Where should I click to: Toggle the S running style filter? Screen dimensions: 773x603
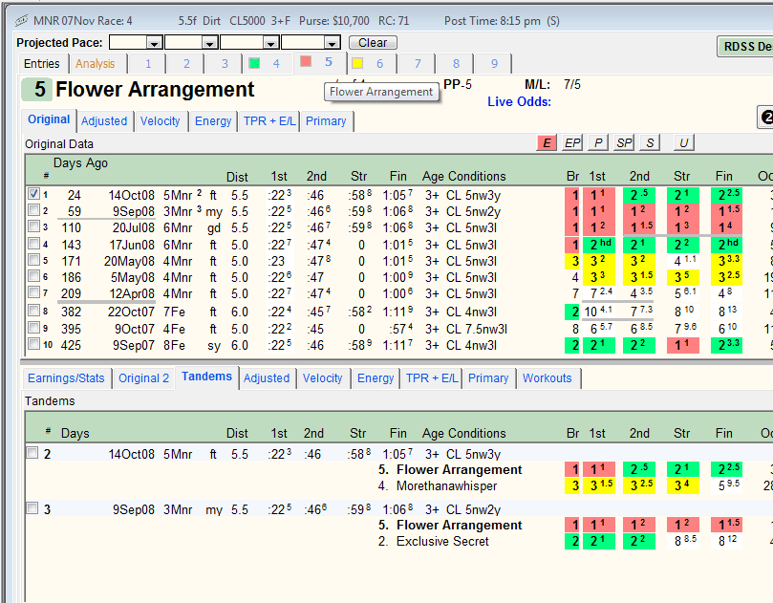[650, 143]
